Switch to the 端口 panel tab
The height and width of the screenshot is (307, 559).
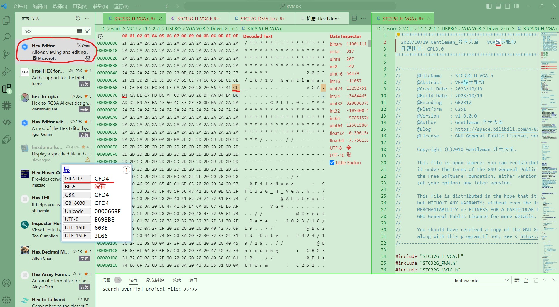point(193,280)
